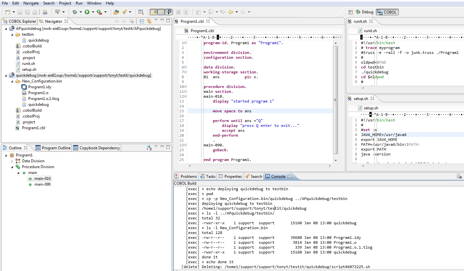Switch to the Debug perspective
The width and height of the screenshot is (464, 271).
click(x=364, y=12)
